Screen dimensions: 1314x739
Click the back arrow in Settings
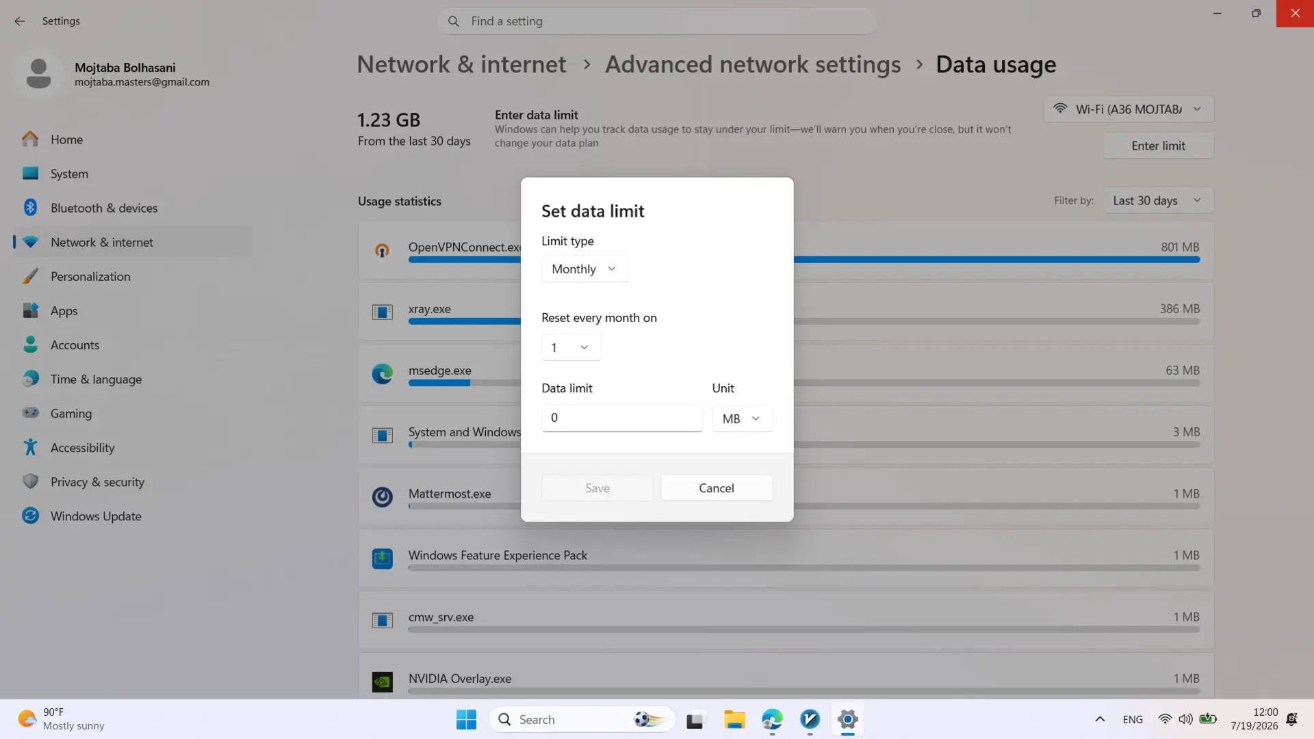pos(19,21)
